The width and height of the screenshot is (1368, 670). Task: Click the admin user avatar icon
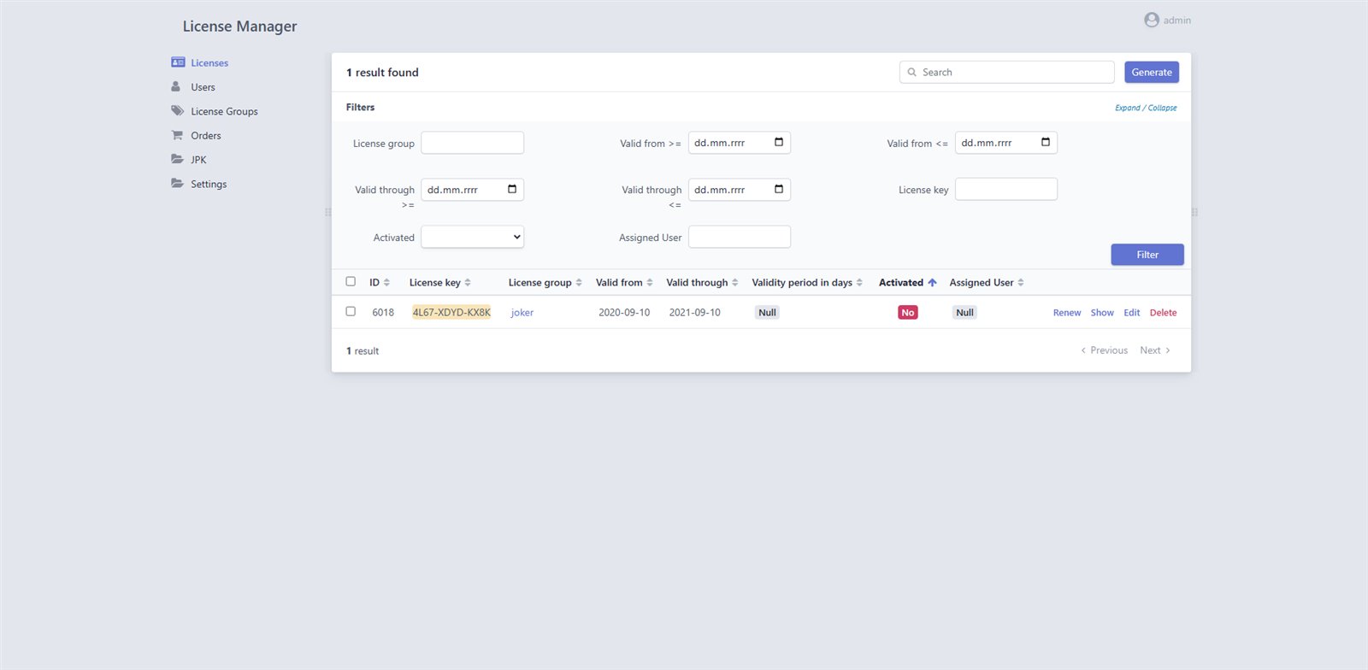coord(1152,20)
